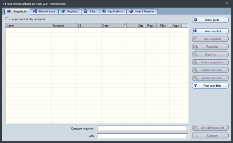Click the icon on Import snapshot(s) button
Viewport: 233px width, 143px height.
coord(195,78)
